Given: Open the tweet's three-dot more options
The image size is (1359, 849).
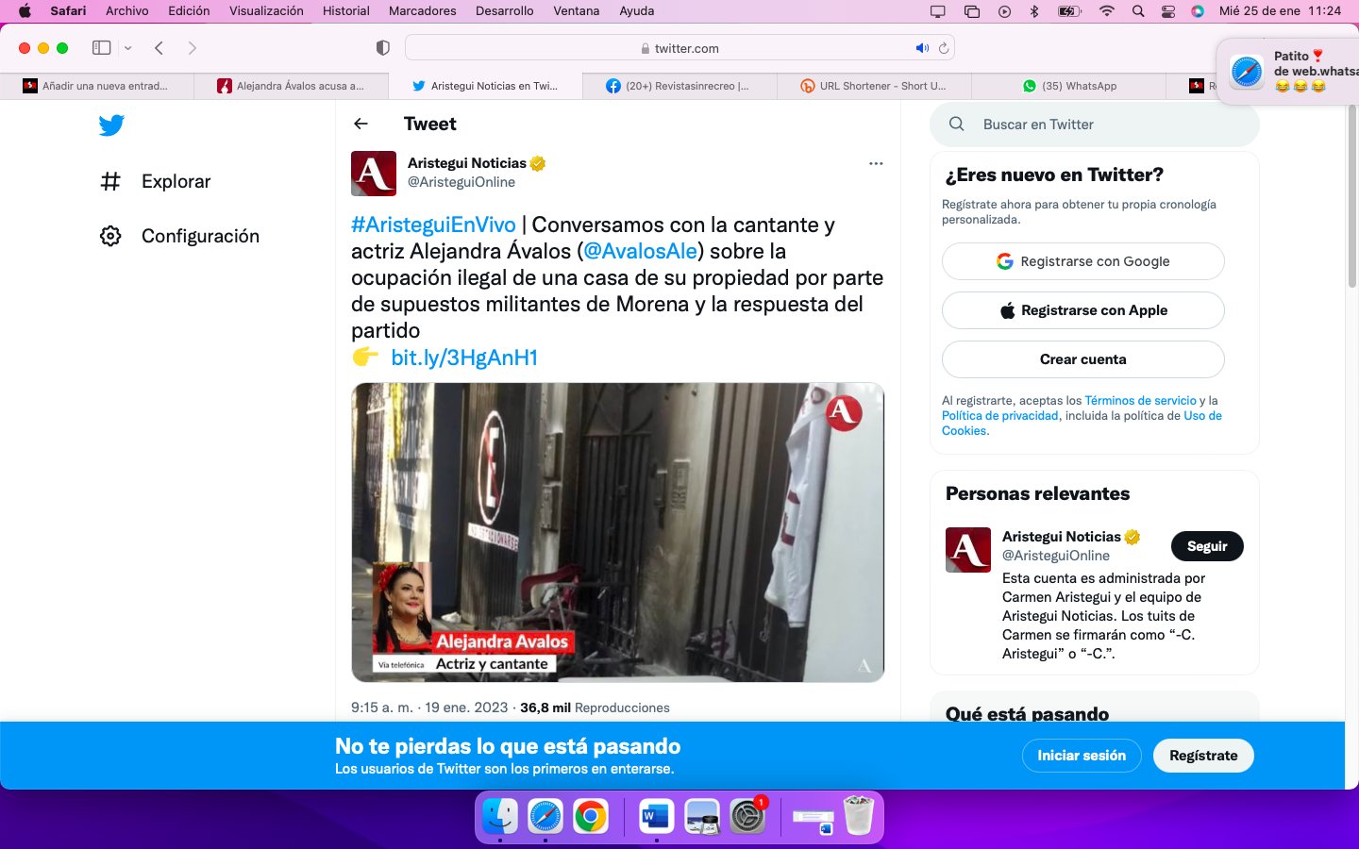Looking at the screenshot, I should 876,163.
